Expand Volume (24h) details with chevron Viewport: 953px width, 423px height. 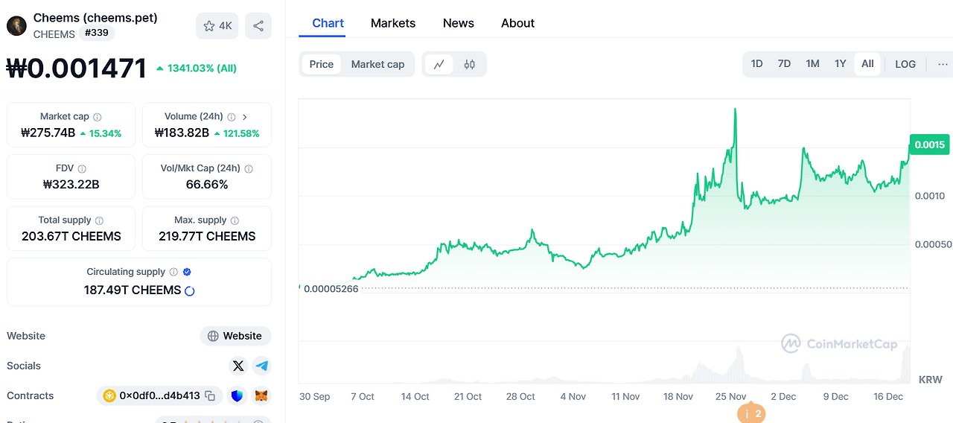click(x=245, y=117)
